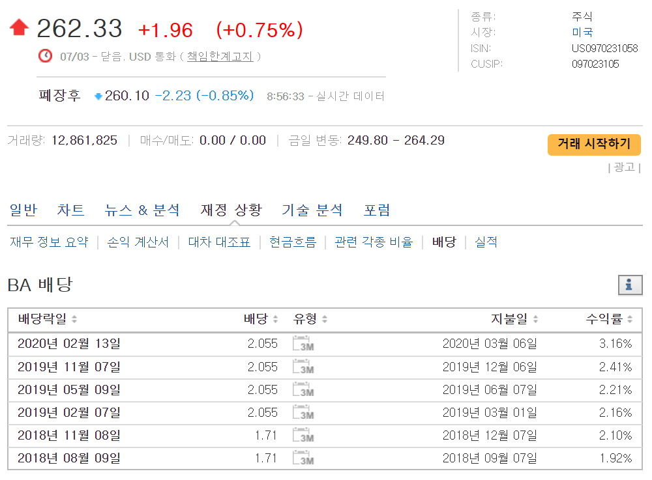Click the after-hours price 260.10

127,96
